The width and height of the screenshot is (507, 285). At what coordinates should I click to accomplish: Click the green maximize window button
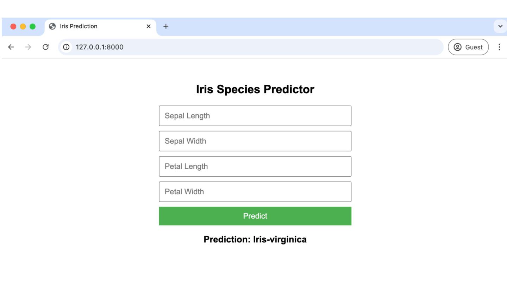[x=32, y=26]
